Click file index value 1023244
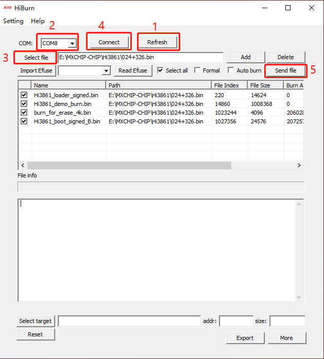This screenshot has width=324, height=359. [x=226, y=113]
